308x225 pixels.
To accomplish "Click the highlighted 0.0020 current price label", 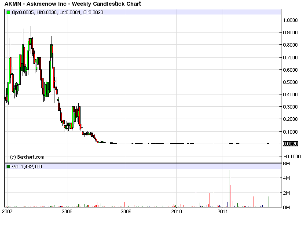I will click(290, 144).
